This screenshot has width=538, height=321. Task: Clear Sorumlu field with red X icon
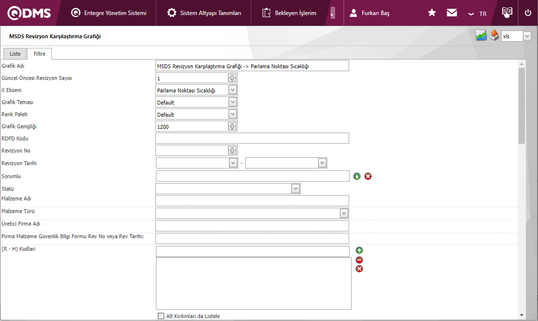[x=368, y=176]
